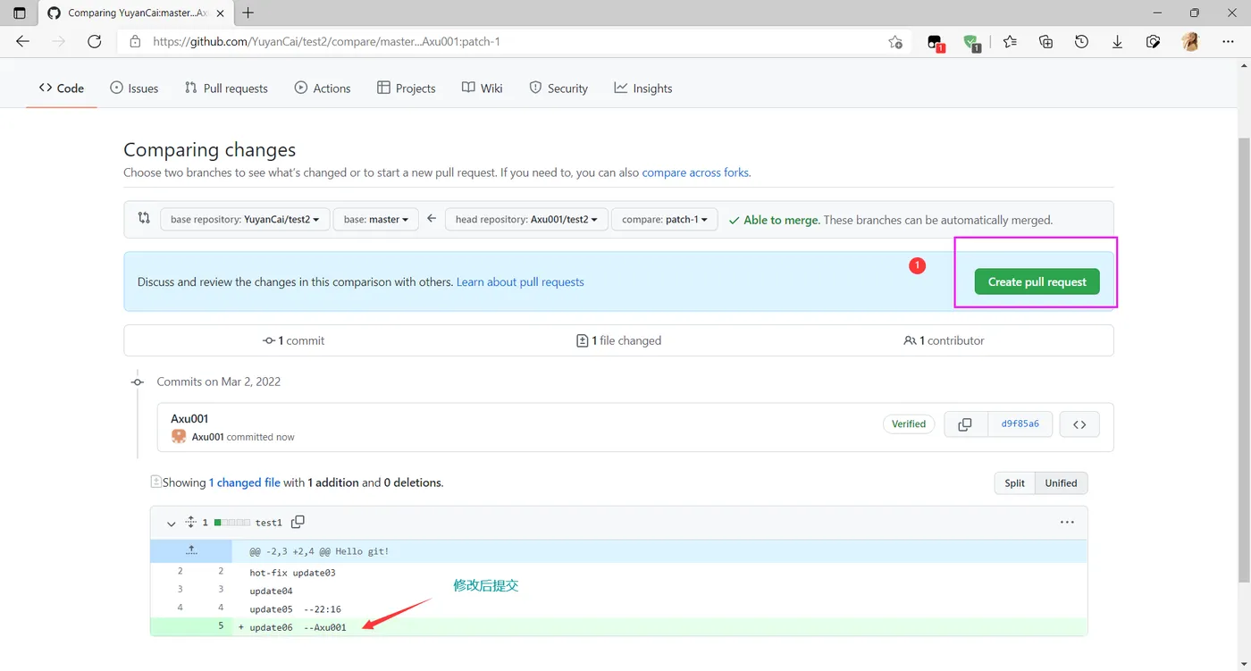1251x671 pixels.
Task: Click the branch compare swap icon
Action: tap(144, 218)
